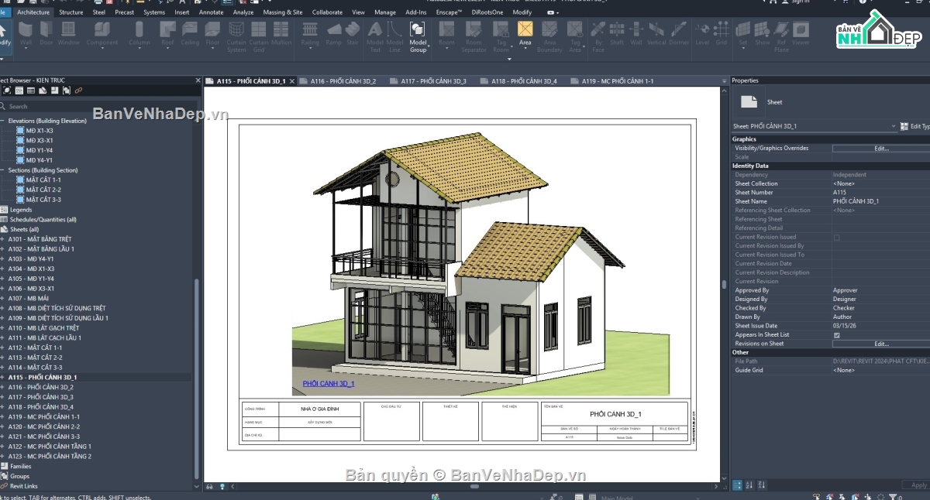This screenshot has width=930, height=500.
Task: Select sheet A121 - MC PHỐI CẢNH 3-3
Action: coord(44,437)
